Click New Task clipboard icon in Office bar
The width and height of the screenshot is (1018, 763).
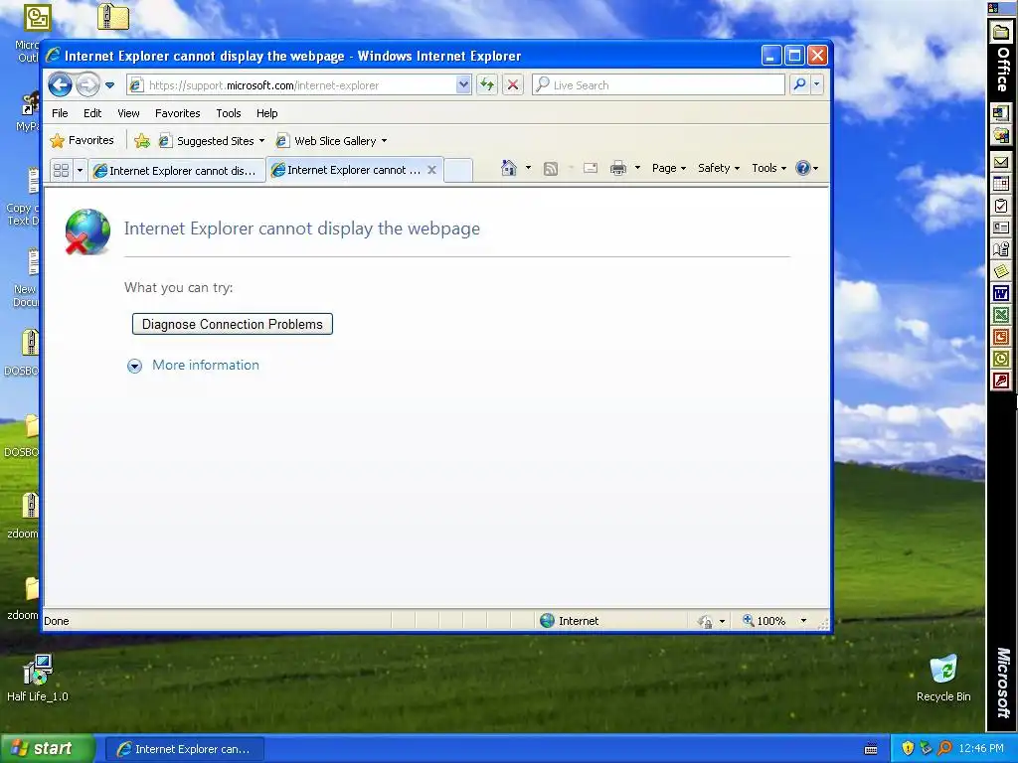click(1000, 206)
